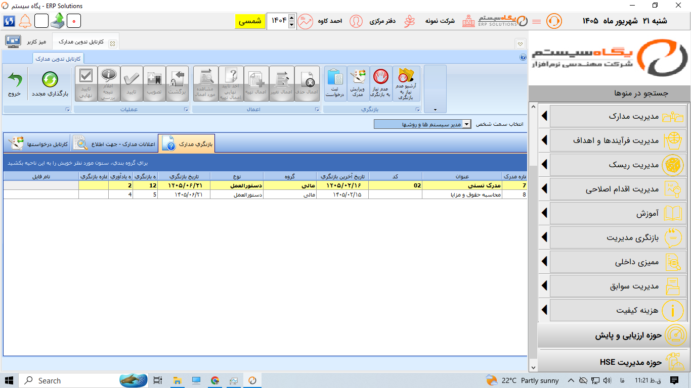The height and width of the screenshot is (388, 691).
Task: Toggle the yellow شمسی calendar button
Action: pyautogui.click(x=250, y=21)
